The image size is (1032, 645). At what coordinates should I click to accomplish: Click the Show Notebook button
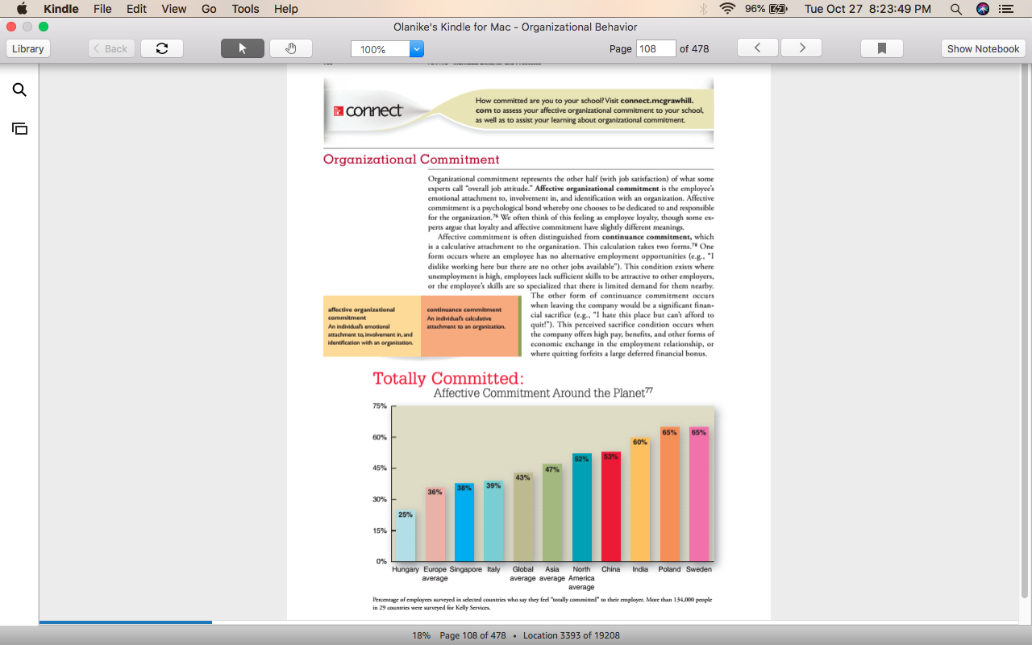(984, 48)
